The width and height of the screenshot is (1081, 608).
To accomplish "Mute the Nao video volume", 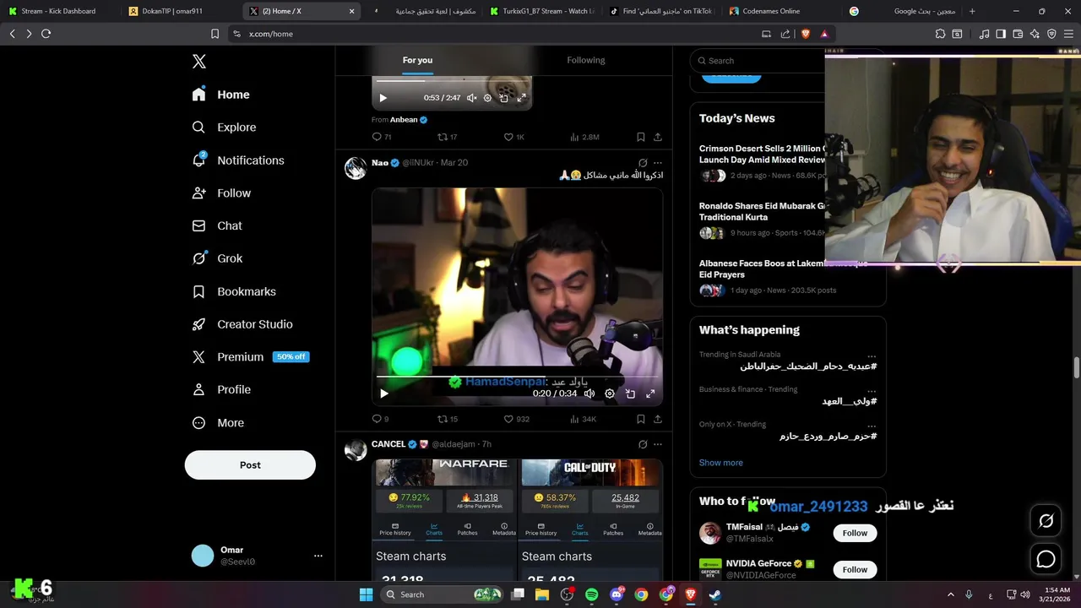I will (589, 394).
